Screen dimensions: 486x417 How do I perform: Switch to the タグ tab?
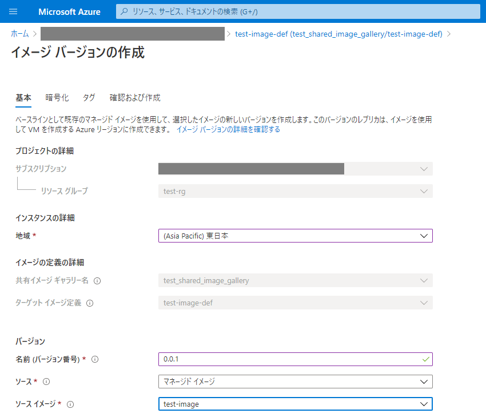[89, 98]
